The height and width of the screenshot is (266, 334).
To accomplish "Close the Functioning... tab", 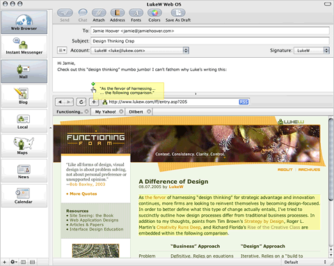I will pyautogui.click(x=86, y=111).
